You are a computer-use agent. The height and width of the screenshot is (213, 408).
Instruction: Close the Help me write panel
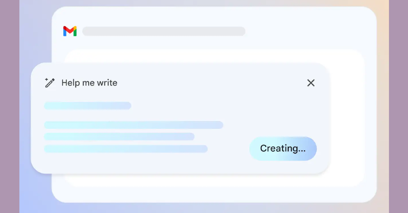pyautogui.click(x=311, y=83)
